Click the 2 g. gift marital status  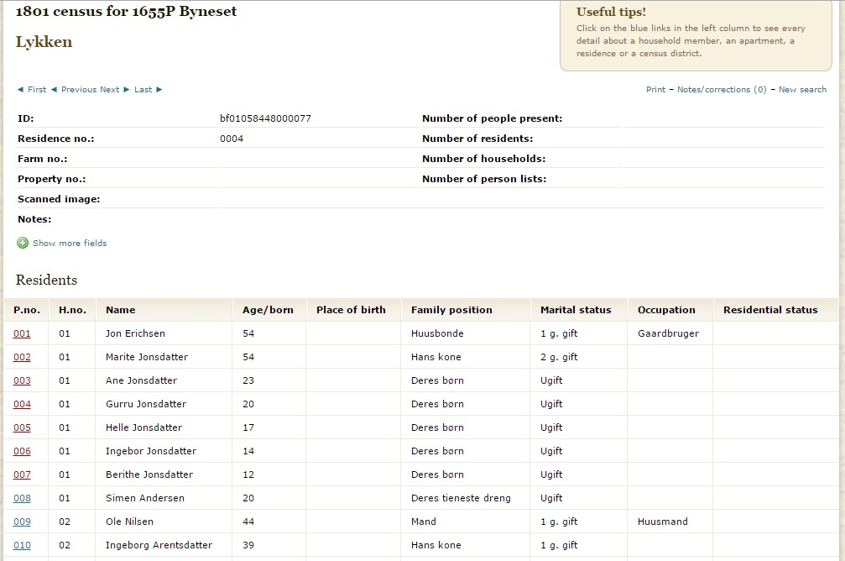click(x=559, y=357)
